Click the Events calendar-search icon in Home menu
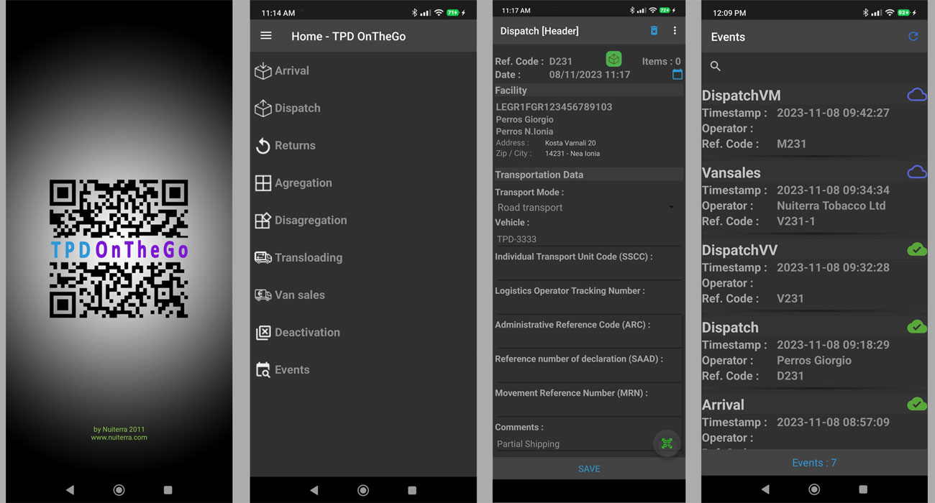The image size is (935, 503). (263, 369)
